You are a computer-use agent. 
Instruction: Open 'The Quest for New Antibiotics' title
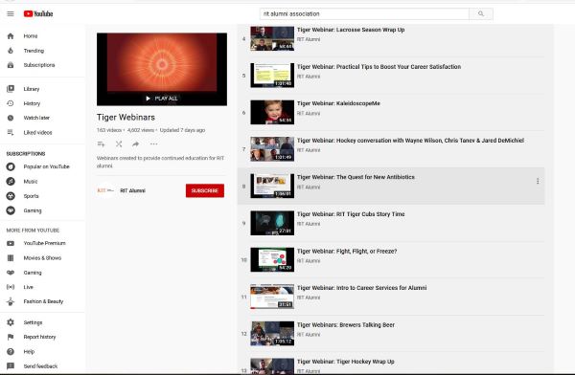(x=356, y=177)
